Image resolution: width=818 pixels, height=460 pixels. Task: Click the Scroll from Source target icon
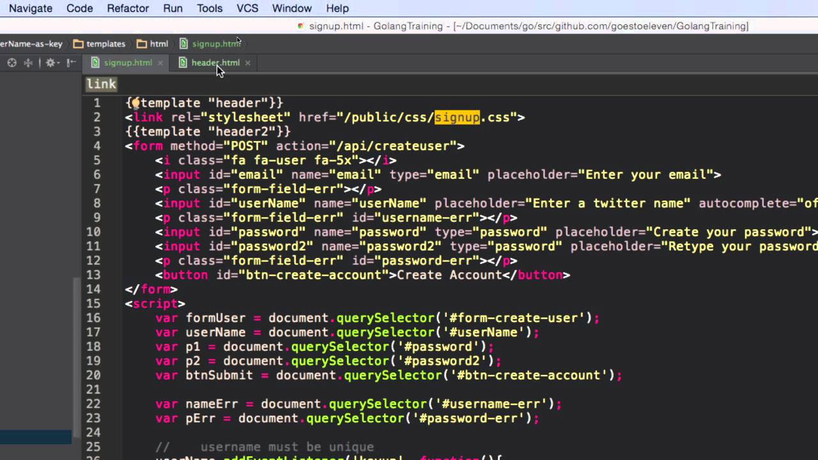12,63
